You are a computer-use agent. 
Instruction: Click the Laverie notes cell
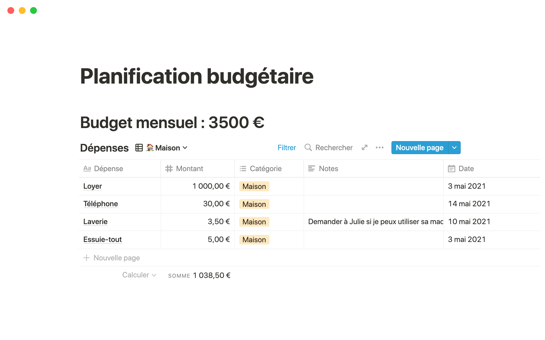click(373, 222)
